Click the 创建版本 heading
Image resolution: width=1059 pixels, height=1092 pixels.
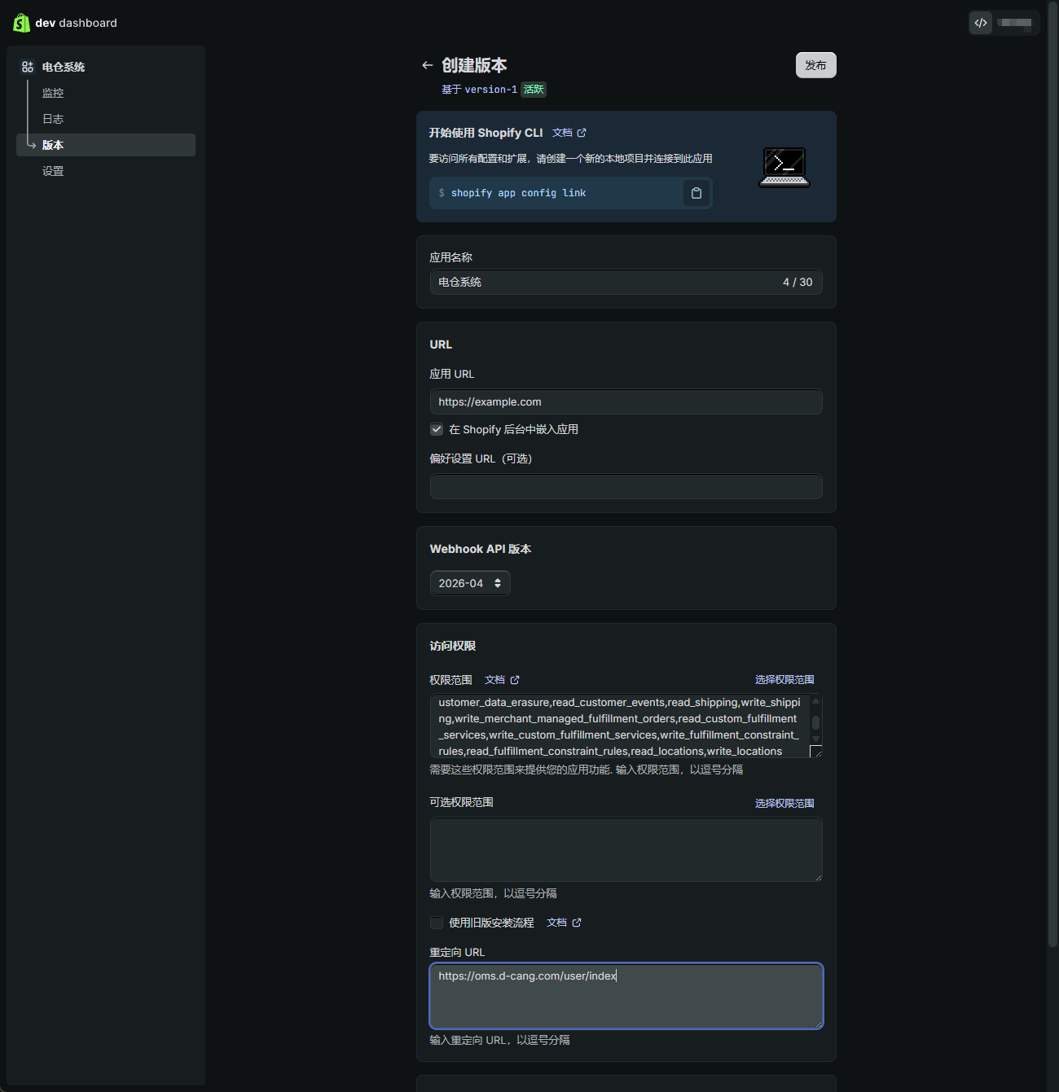pyautogui.click(x=474, y=65)
